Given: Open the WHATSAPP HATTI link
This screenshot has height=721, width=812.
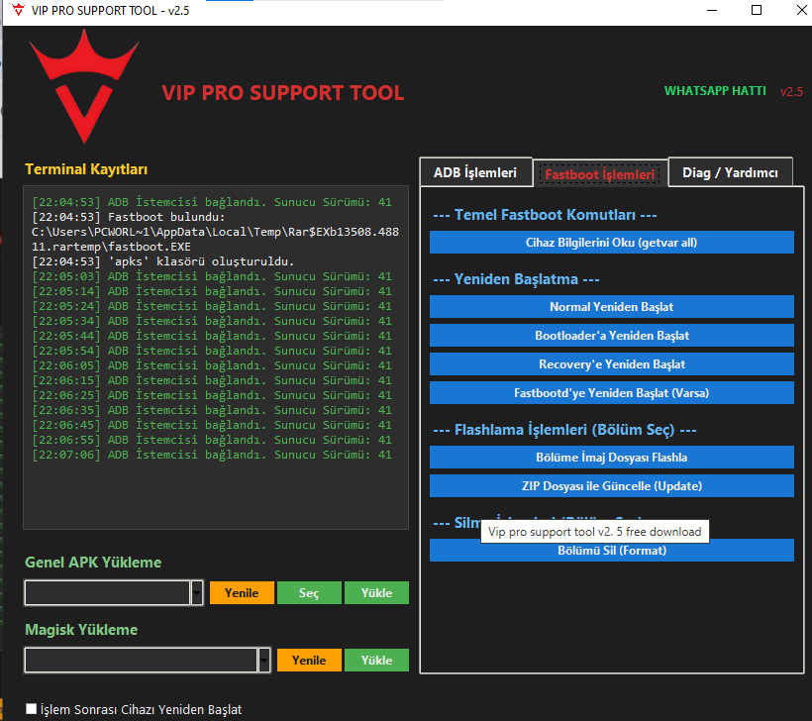Looking at the screenshot, I should coord(715,90).
